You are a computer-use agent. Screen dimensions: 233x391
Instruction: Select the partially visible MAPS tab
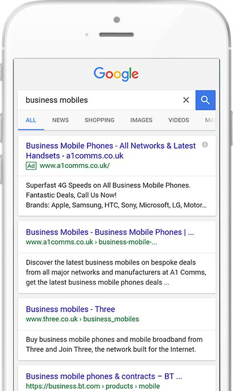210,120
